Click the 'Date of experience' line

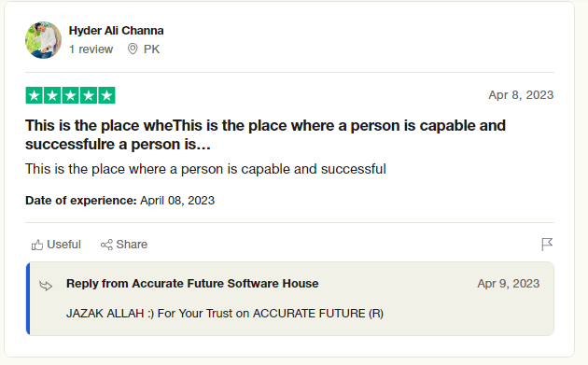coord(120,201)
